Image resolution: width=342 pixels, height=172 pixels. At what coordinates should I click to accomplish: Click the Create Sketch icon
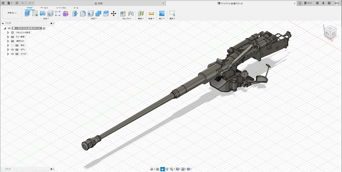tap(35, 13)
